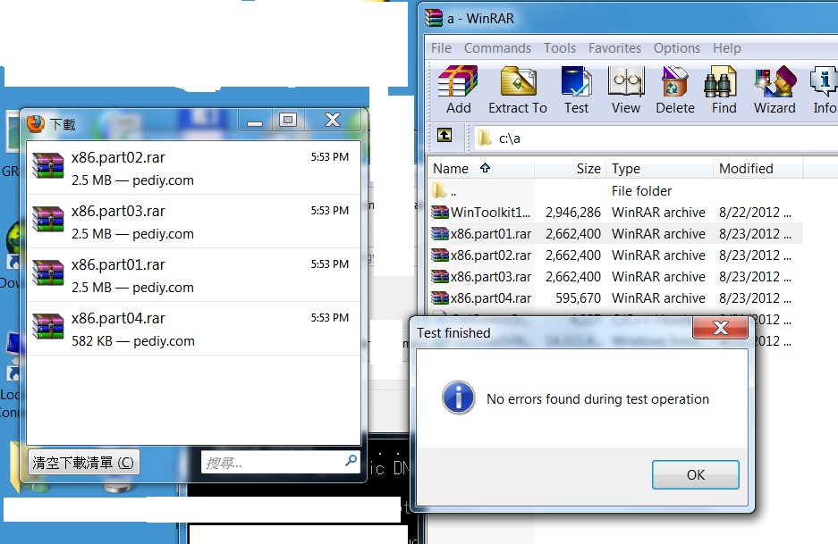Image resolution: width=838 pixels, height=544 pixels.
Task: Select x86.part02.rar icon in WinRAR file list
Action: point(440,255)
